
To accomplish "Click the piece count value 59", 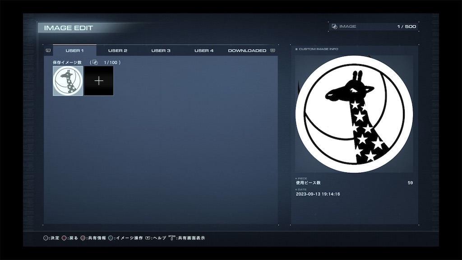I will click(410, 183).
